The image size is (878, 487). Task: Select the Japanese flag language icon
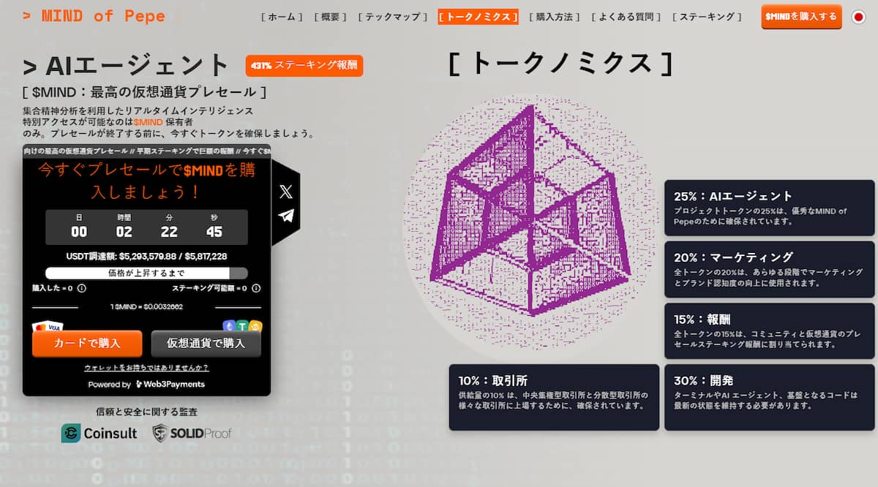858,17
